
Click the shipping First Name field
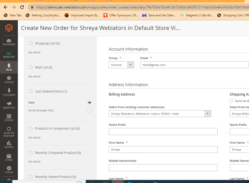click(239, 150)
